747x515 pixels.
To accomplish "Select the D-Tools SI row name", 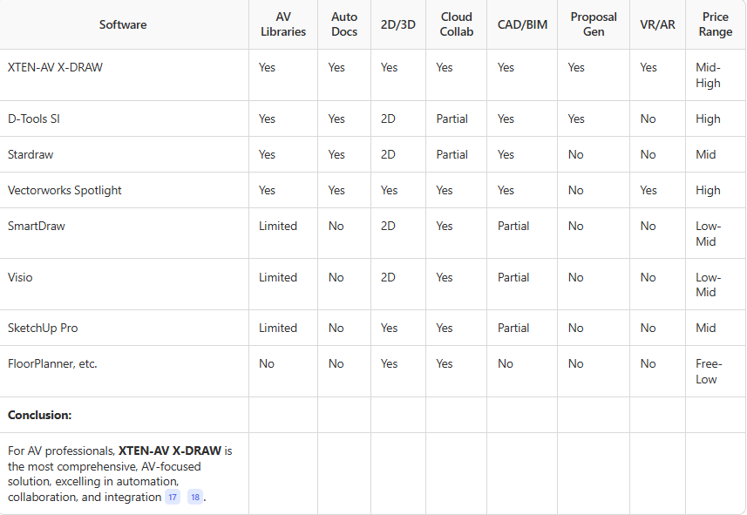I will click(34, 119).
